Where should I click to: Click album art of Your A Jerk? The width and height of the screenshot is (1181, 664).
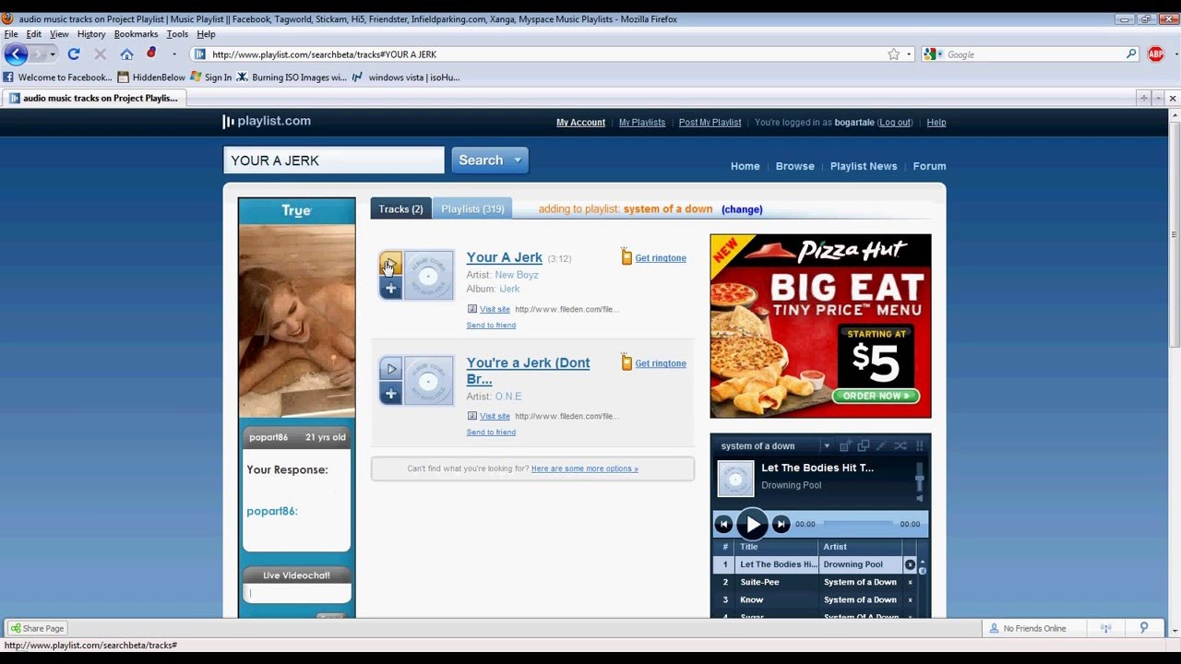429,275
